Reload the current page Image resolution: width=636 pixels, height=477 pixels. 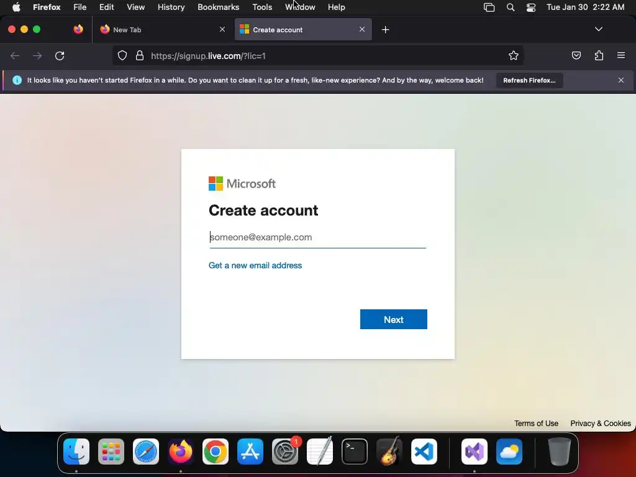coord(60,56)
